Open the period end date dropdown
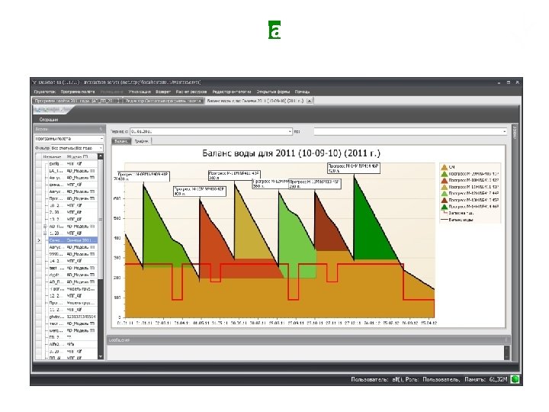This screenshot has height=412, width=549. click(x=505, y=132)
